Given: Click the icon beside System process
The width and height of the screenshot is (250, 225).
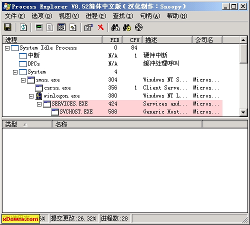Looking at the screenshot, I should [23, 72].
